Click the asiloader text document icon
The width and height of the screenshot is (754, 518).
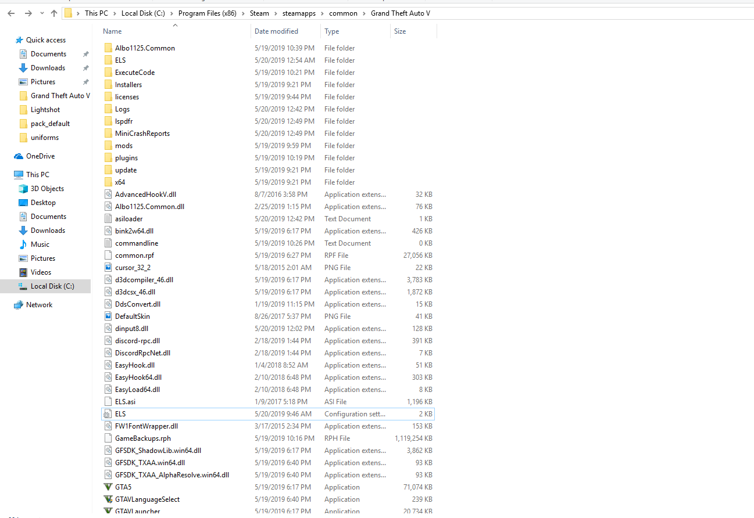[x=108, y=219]
